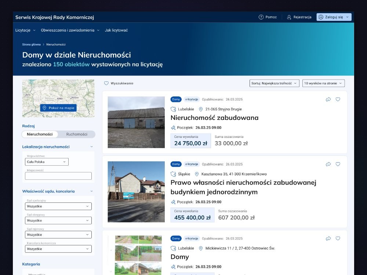The width and height of the screenshot is (367, 275).
Task: Click e-licytacja tag on Krzemieńkowo listing
Action: (192, 164)
